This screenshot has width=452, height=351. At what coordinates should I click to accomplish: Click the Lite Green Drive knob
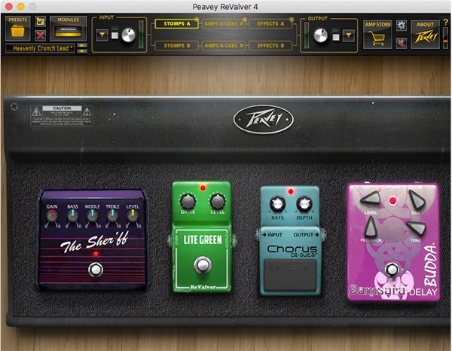[x=188, y=201]
